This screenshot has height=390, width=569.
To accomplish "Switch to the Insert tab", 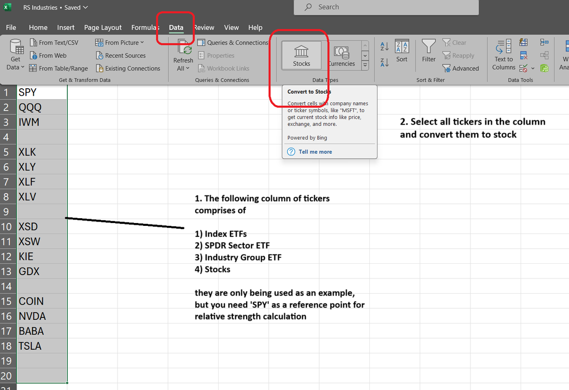I will pyautogui.click(x=66, y=28).
